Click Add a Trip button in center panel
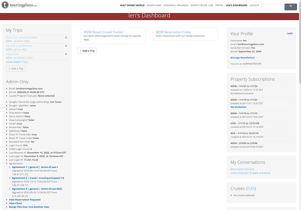 (87, 51)
